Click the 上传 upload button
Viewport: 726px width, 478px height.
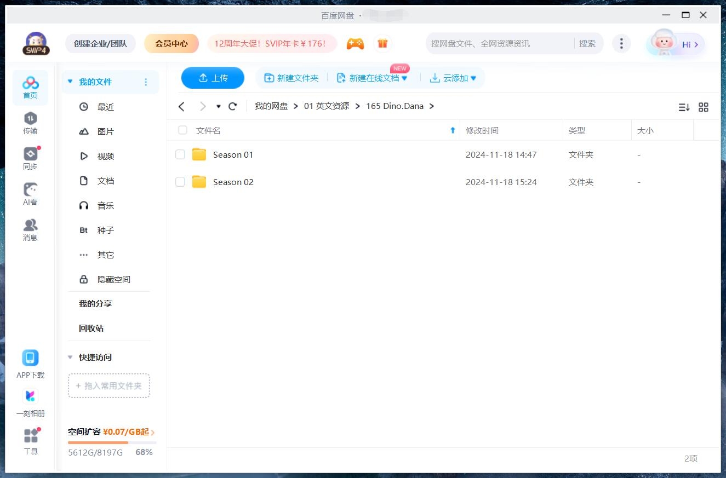pyautogui.click(x=213, y=78)
